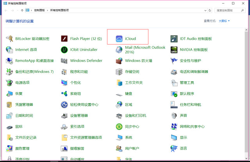
Task: Click the Forward navigation arrow
Action: 12,11
